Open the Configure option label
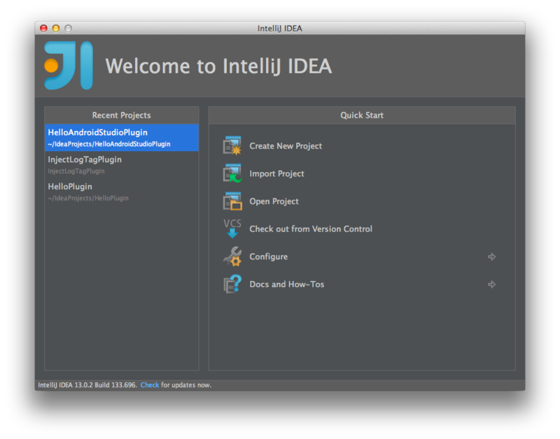The width and height of the screenshot is (560, 439). 269,257
